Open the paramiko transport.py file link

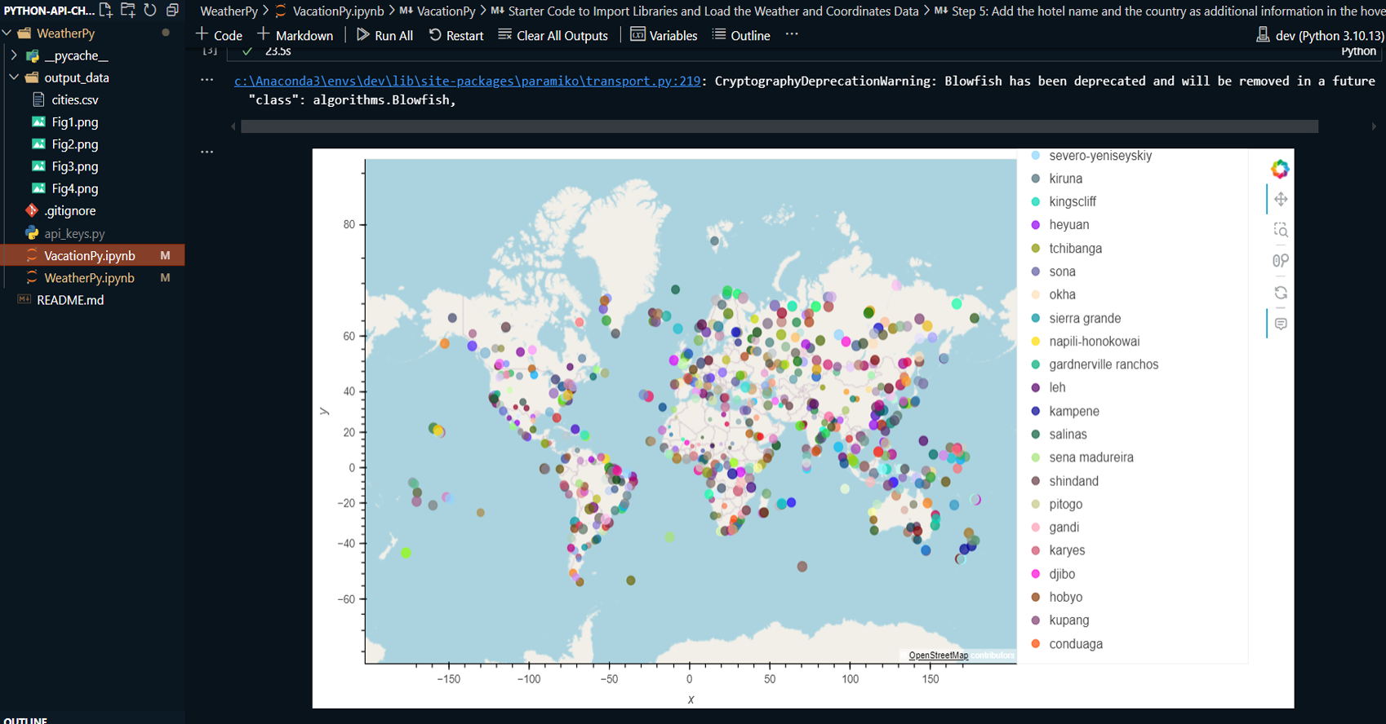(x=467, y=81)
